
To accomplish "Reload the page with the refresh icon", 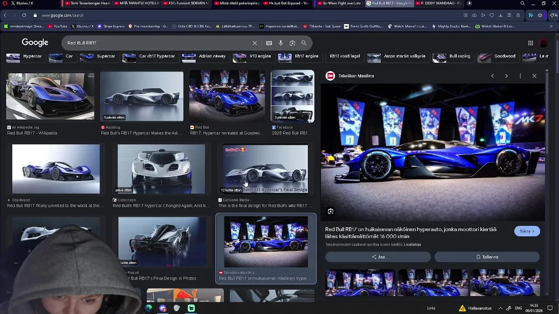I will tap(24, 15).
